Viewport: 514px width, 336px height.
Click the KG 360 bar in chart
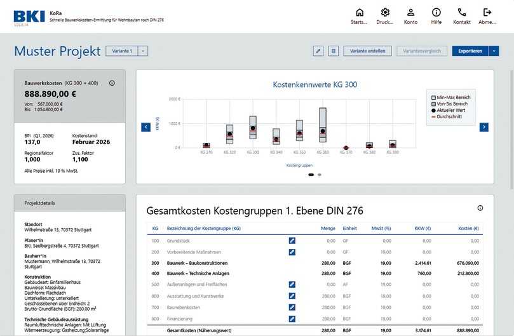tap(323, 125)
